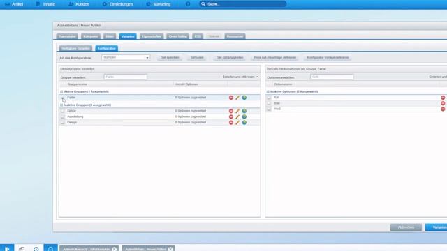
Task: Edit the Farbe group with pencil icon
Action: [x=237, y=98]
